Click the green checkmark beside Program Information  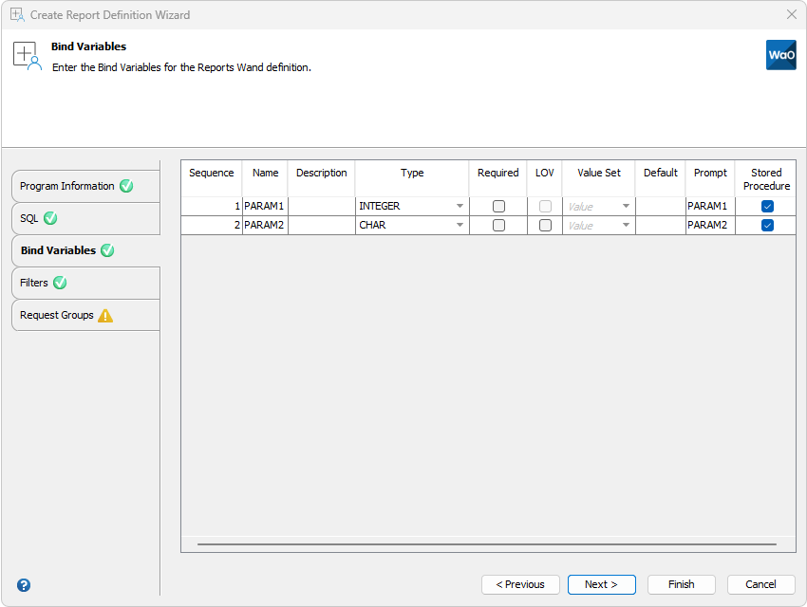(126, 186)
